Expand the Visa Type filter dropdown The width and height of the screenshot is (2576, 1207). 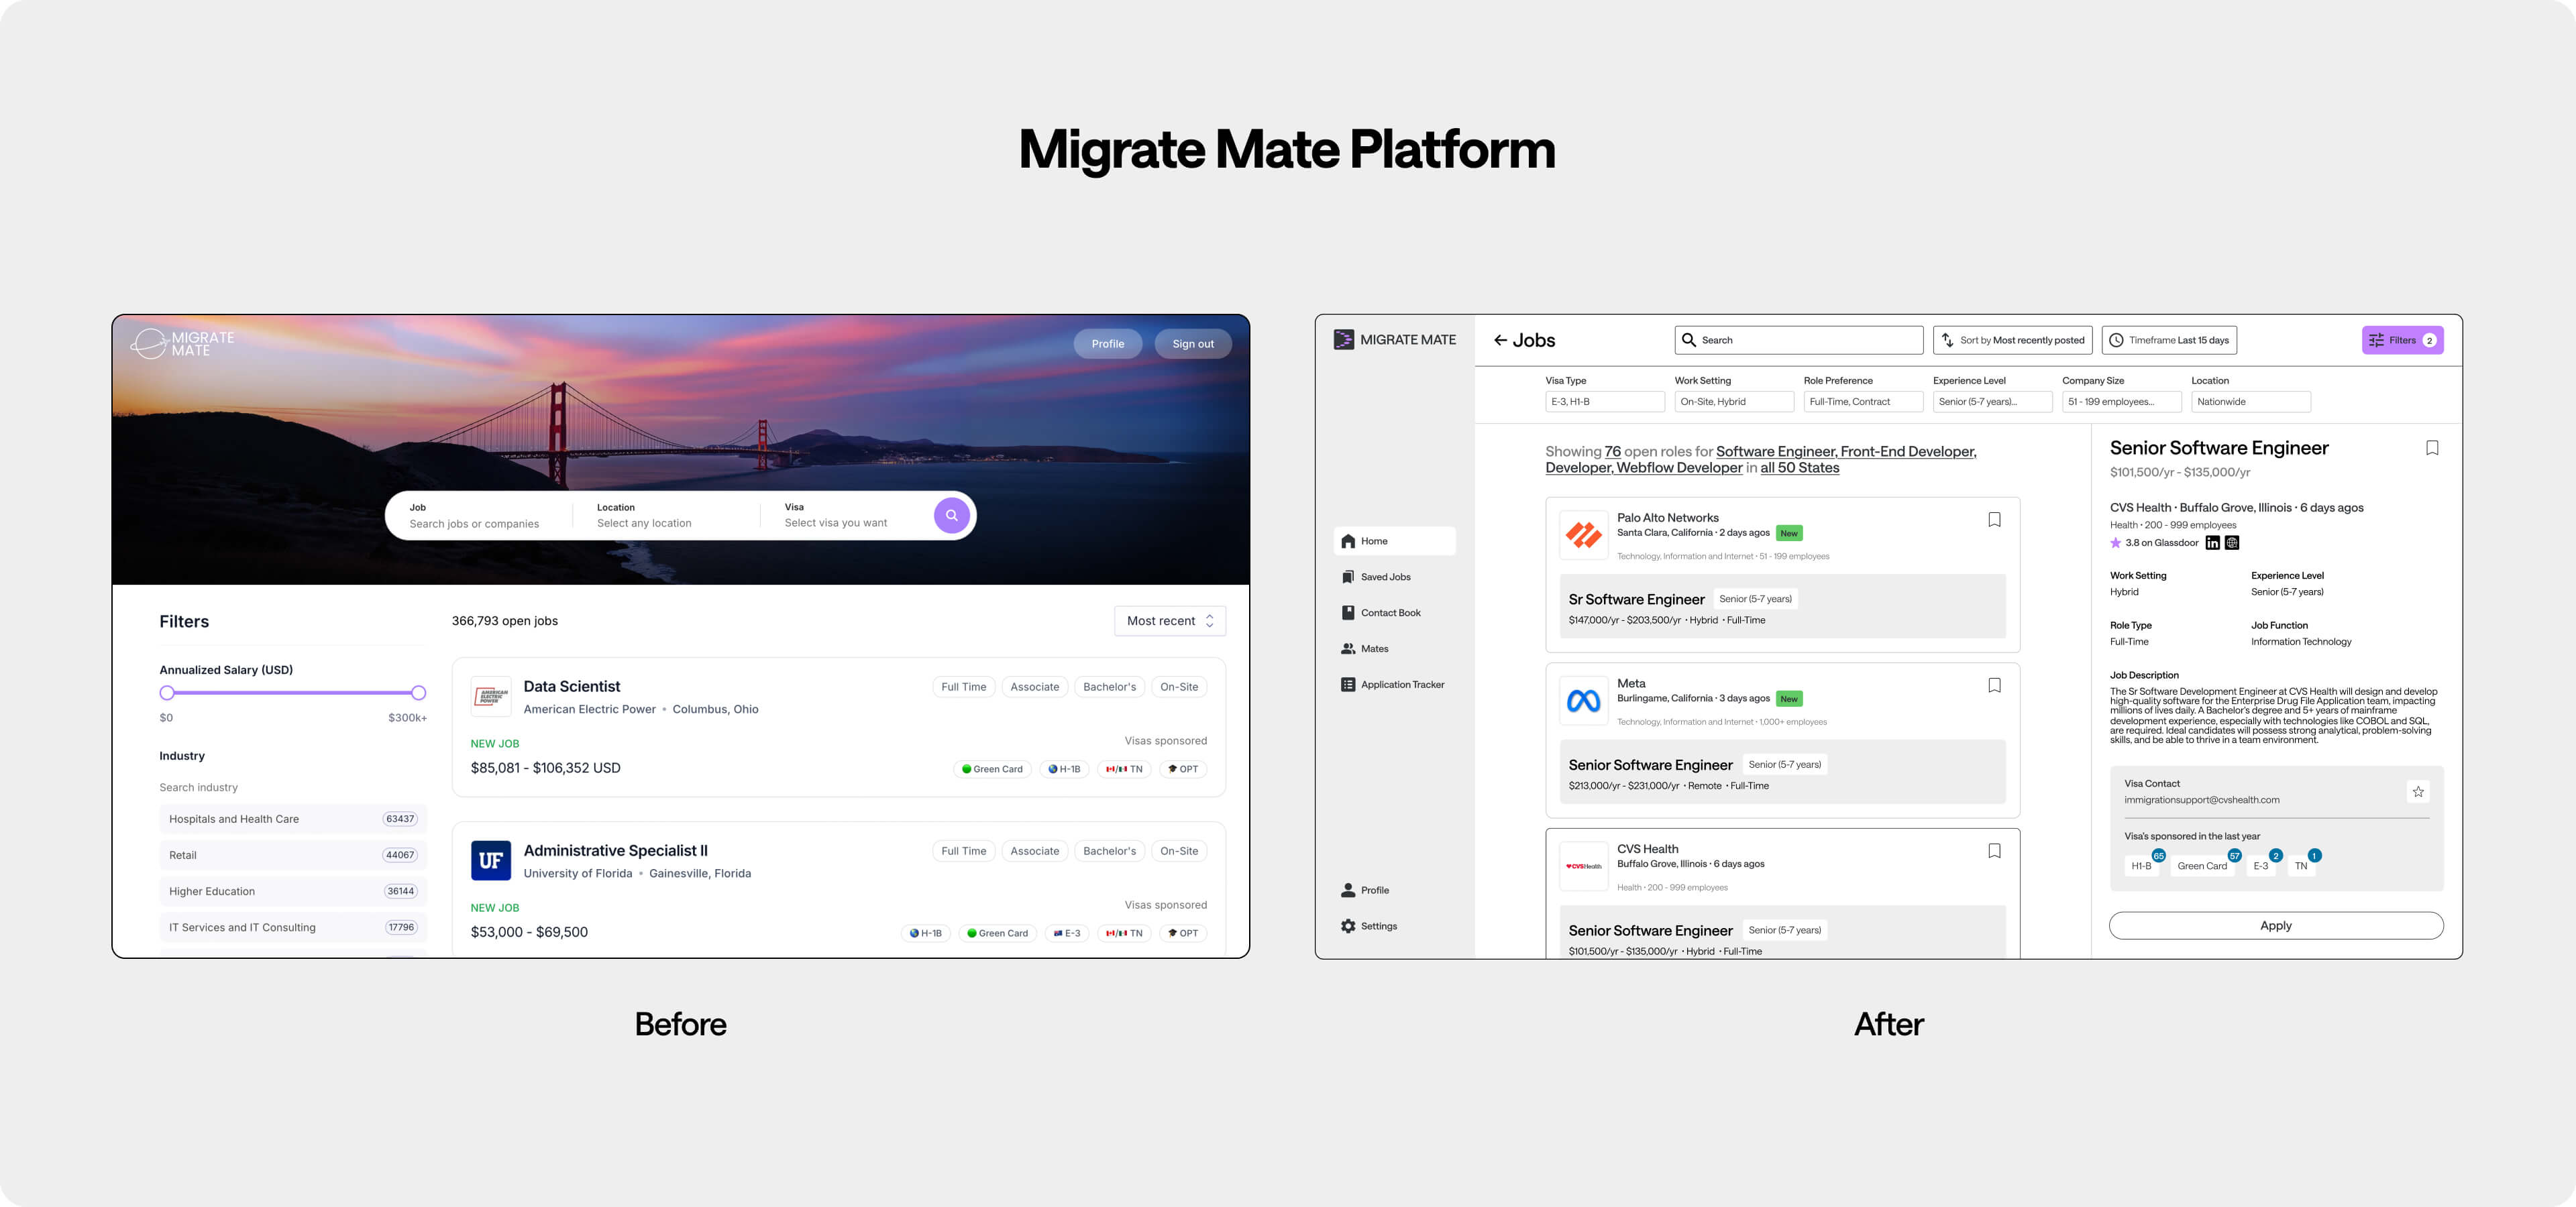(x=1604, y=402)
